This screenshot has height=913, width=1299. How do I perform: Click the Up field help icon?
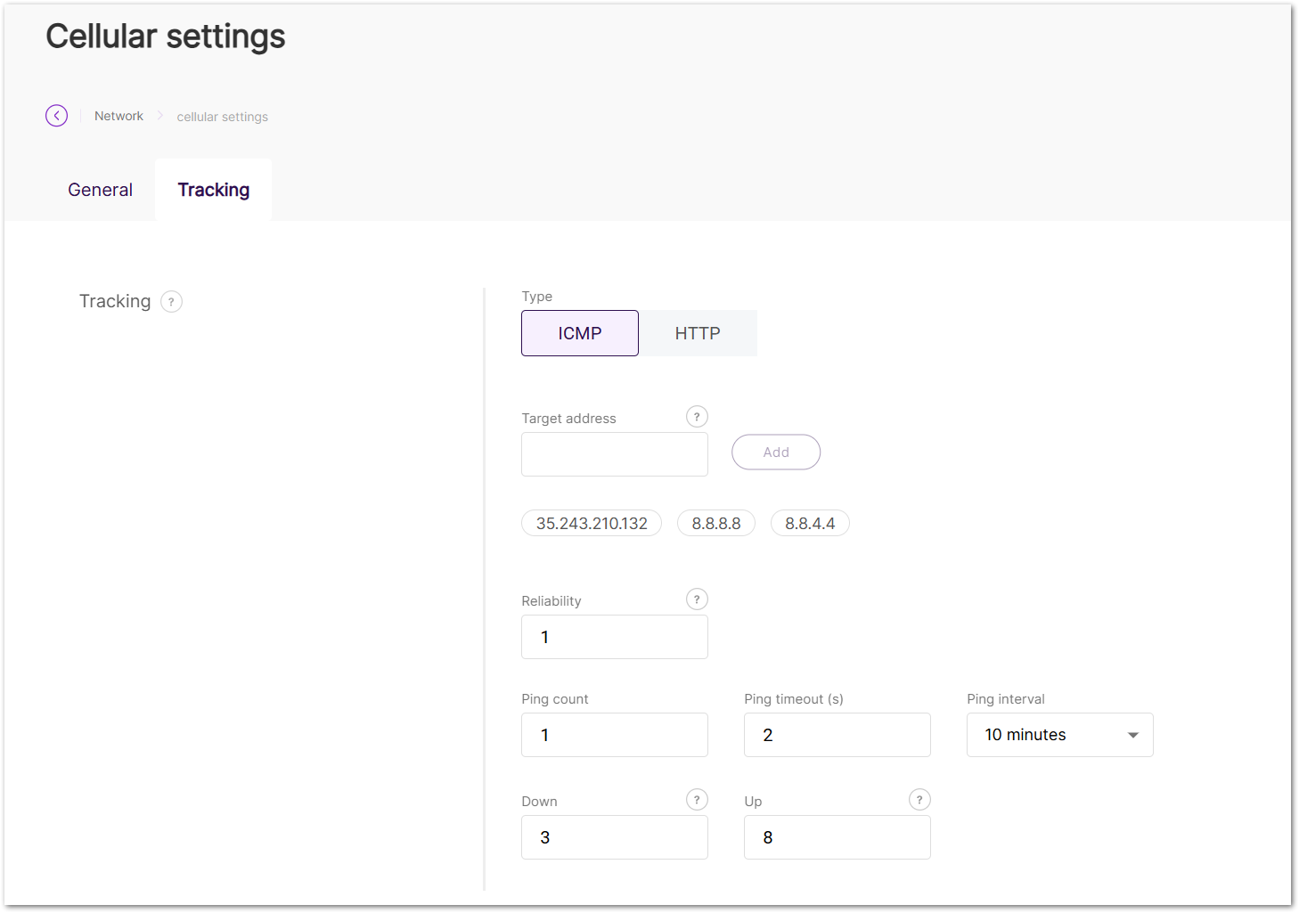coord(919,799)
